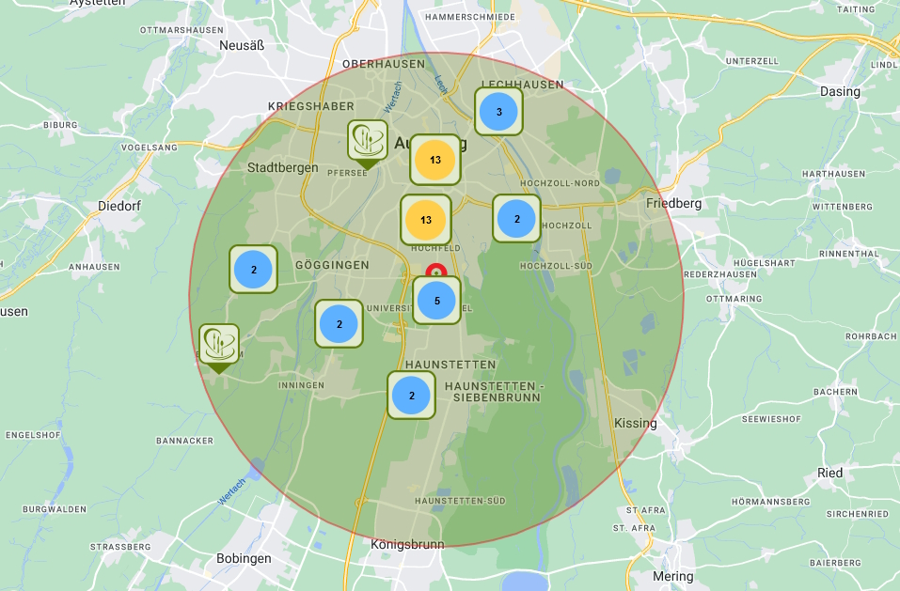Click the Kissing town label
900x591 pixels.
click(635, 423)
